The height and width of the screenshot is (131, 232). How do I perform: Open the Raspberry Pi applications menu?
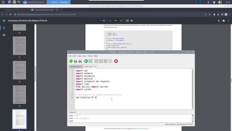tap(3, 2)
